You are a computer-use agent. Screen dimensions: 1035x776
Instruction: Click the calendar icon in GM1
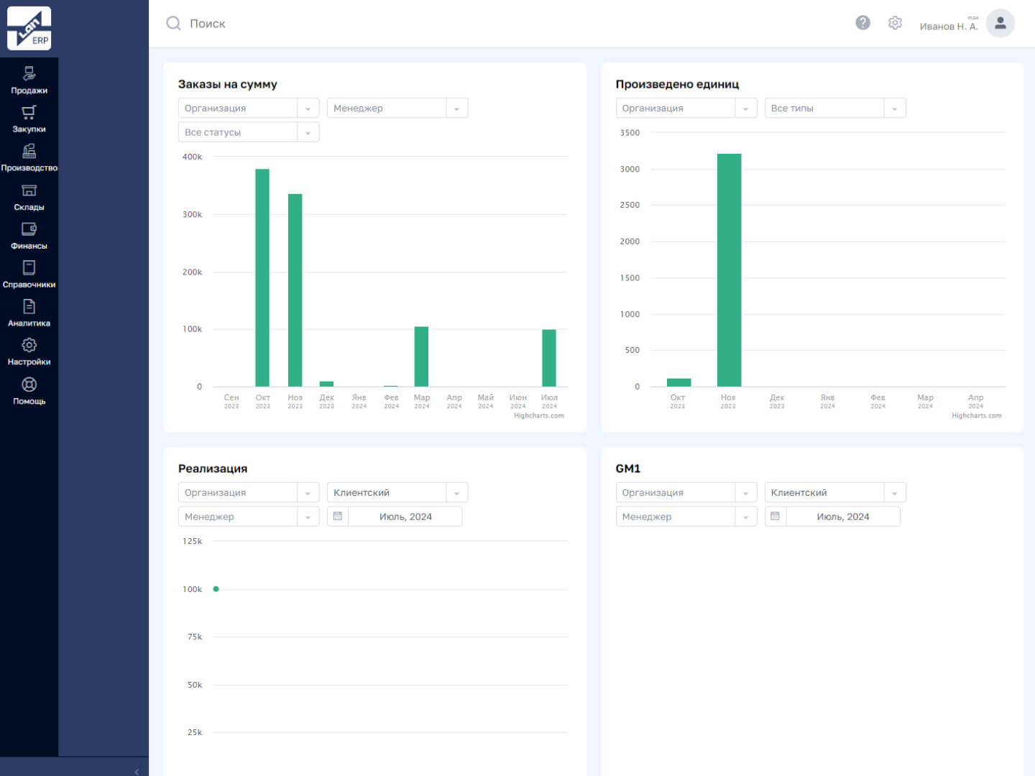pyautogui.click(x=775, y=516)
